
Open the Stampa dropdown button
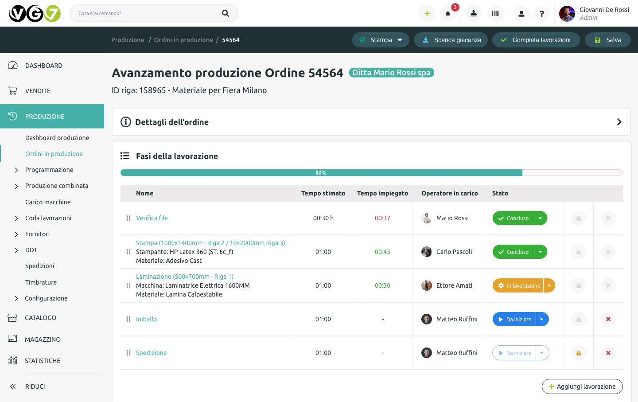click(x=381, y=40)
